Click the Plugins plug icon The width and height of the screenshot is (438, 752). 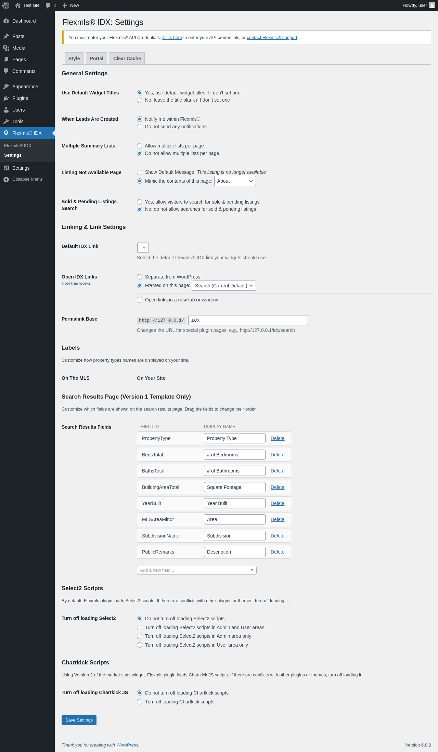[x=6, y=98]
